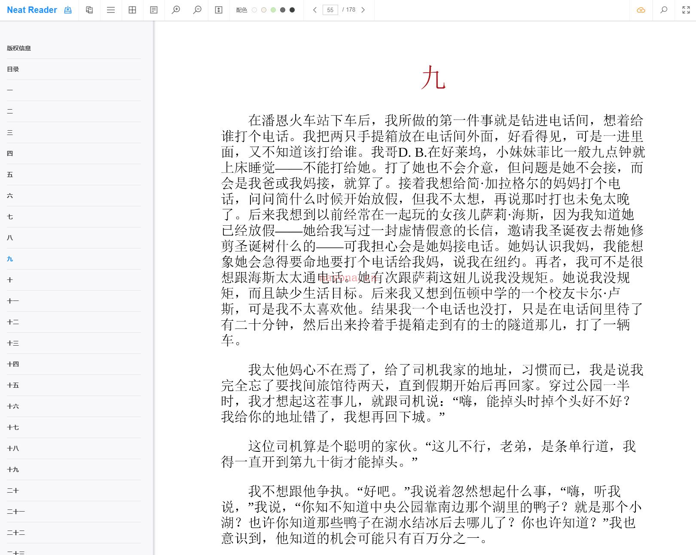The image size is (696, 555).
Task: Toggle the table of contents list icon
Action: click(x=111, y=10)
